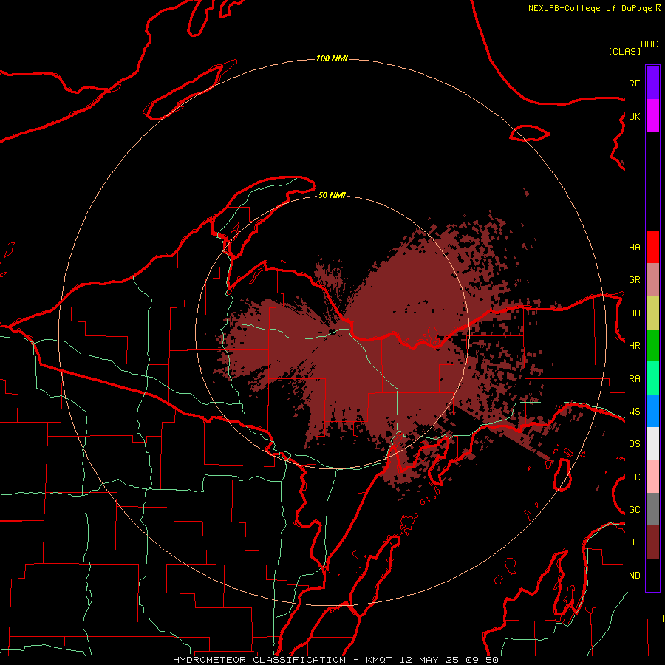This screenshot has width=665, height=665.
Task: Click the UK magenta legend swatch
Action: tap(652, 116)
